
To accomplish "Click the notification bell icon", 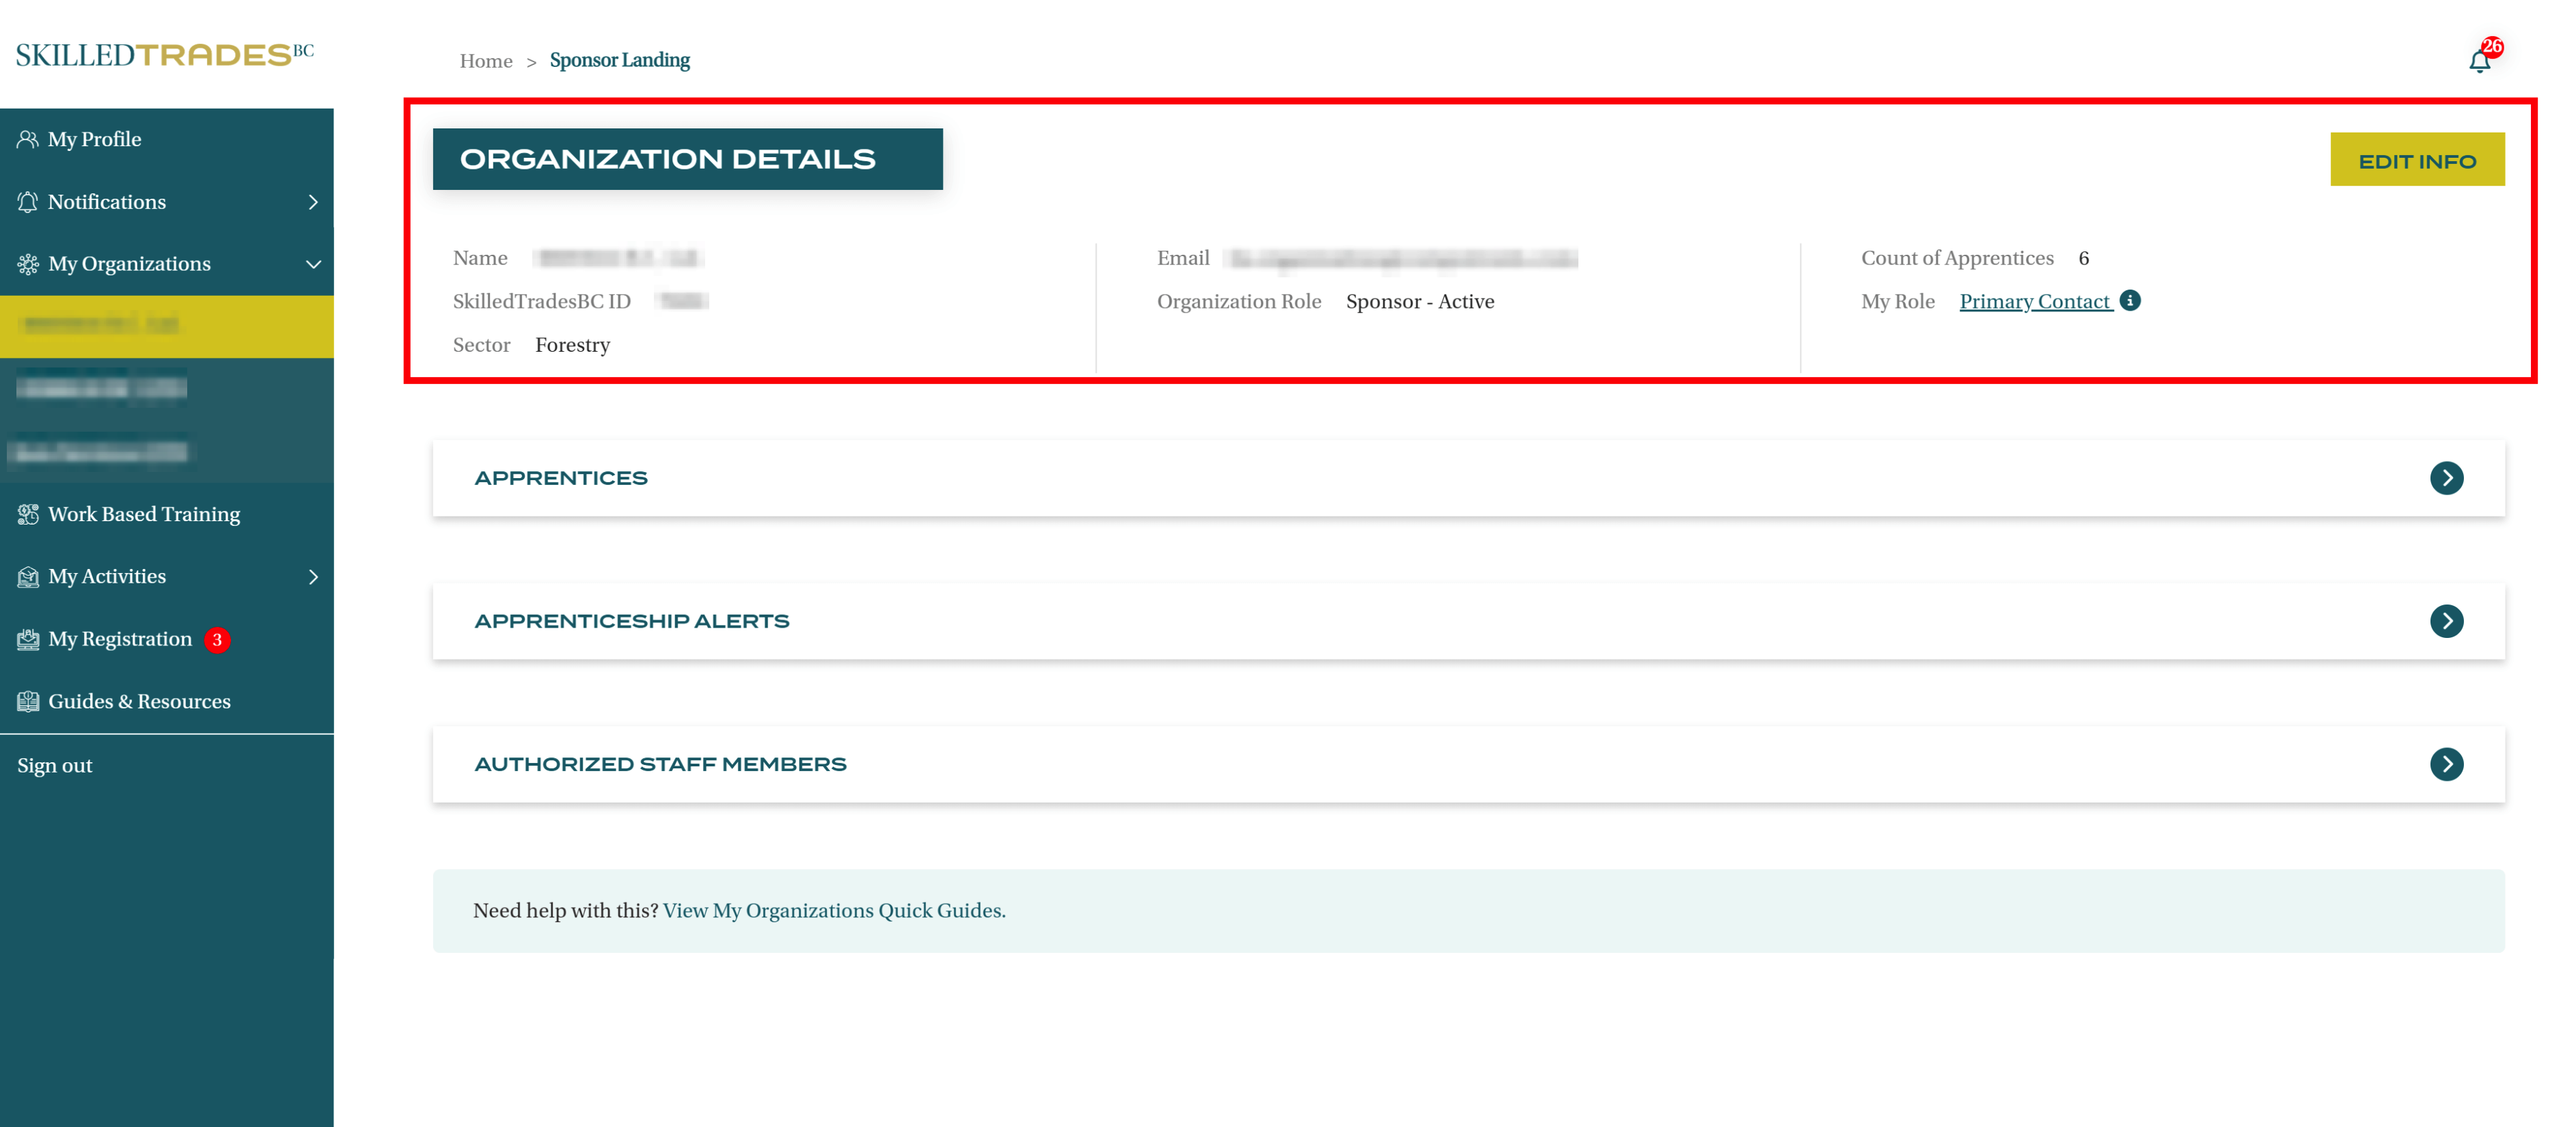I will [2479, 61].
